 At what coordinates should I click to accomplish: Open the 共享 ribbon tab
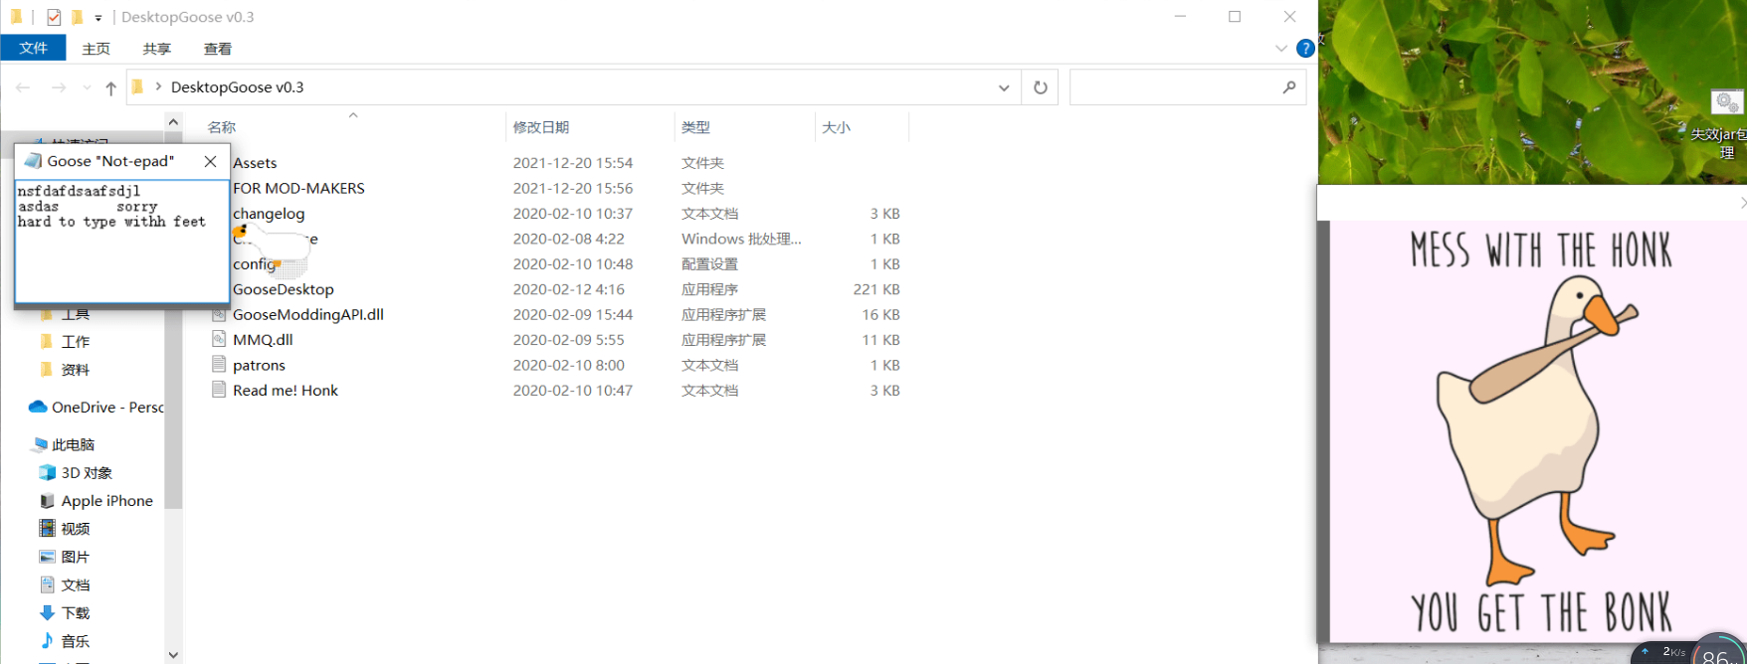[x=157, y=49]
